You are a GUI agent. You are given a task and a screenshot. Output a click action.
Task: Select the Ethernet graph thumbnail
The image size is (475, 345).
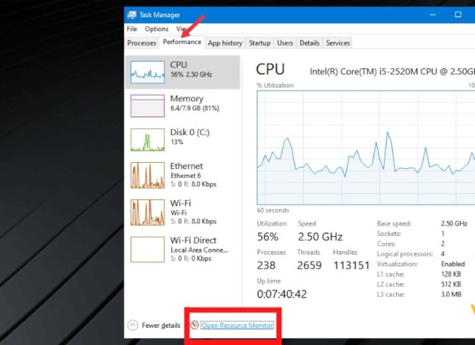(x=148, y=175)
